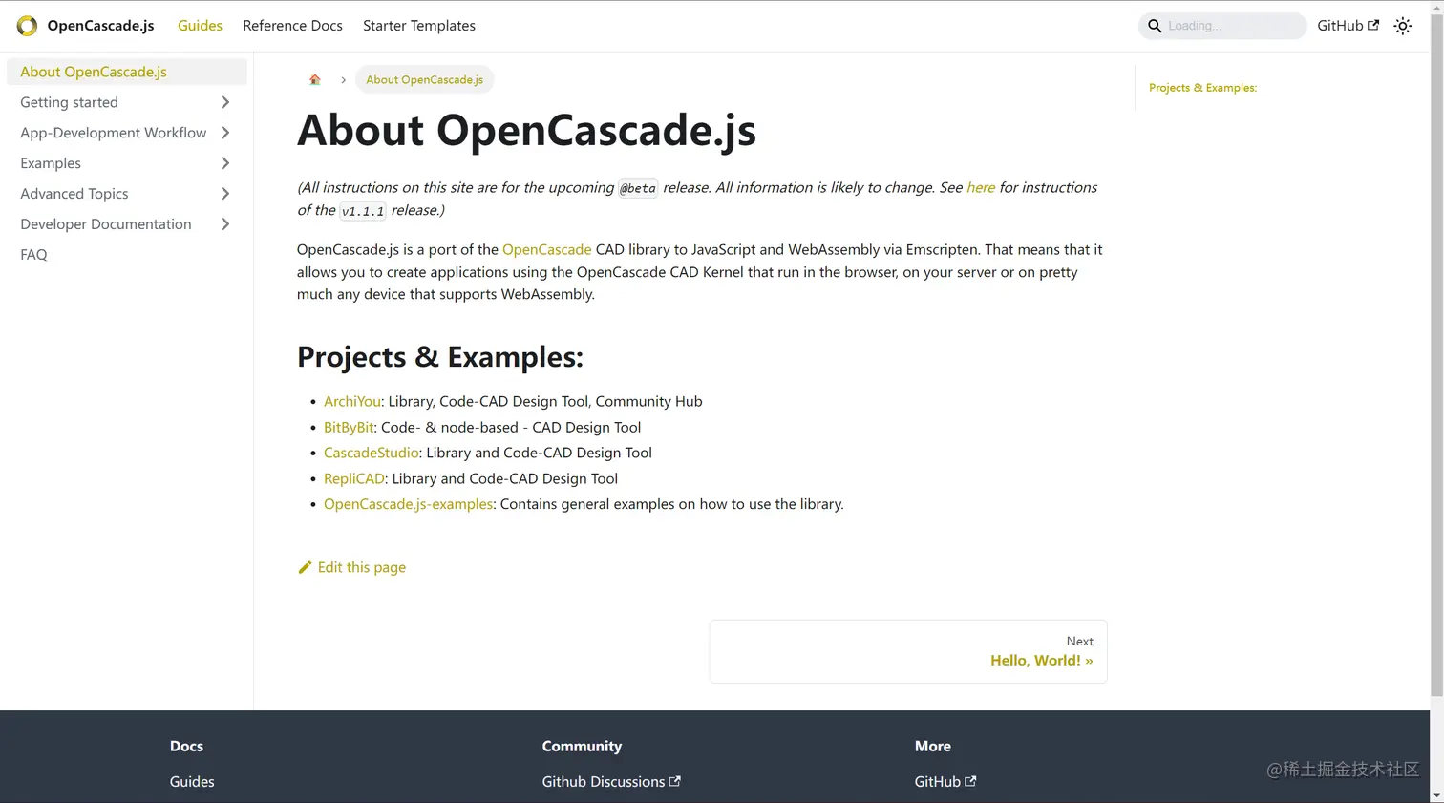Open the Starter Templates navbar tab

pyautogui.click(x=419, y=26)
